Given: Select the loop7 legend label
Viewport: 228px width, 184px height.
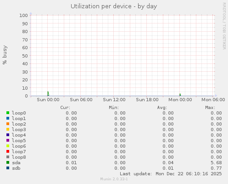Looking at the screenshot, I should [19, 152].
